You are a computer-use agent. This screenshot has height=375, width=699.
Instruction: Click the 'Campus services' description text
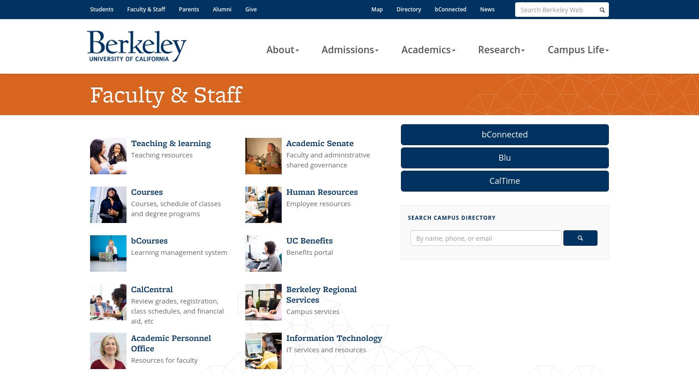pos(313,312)
